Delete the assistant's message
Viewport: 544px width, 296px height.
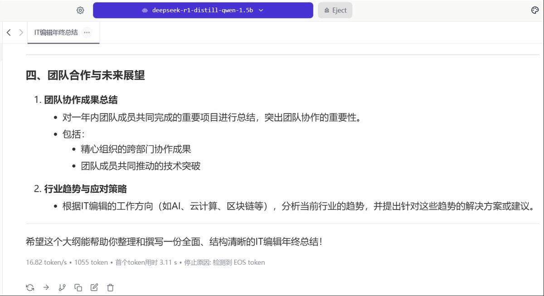click(110, 287)
